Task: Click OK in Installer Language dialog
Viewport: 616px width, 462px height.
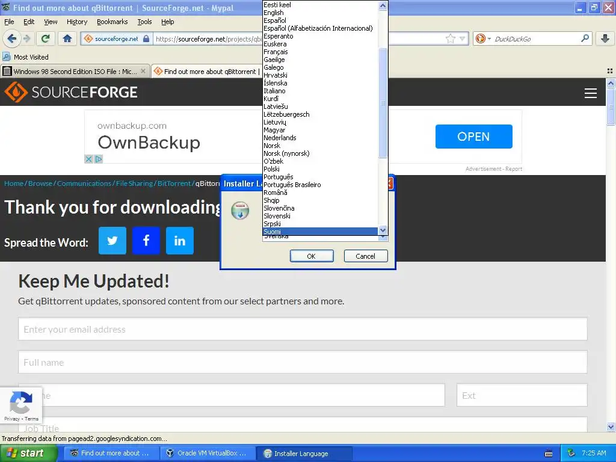Action: [x=312, y=256]
